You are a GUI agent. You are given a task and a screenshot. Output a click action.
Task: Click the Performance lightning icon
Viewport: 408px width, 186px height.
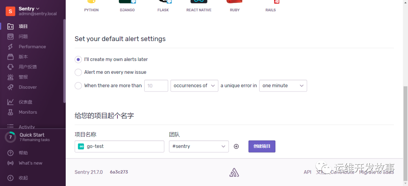(11, 47)
